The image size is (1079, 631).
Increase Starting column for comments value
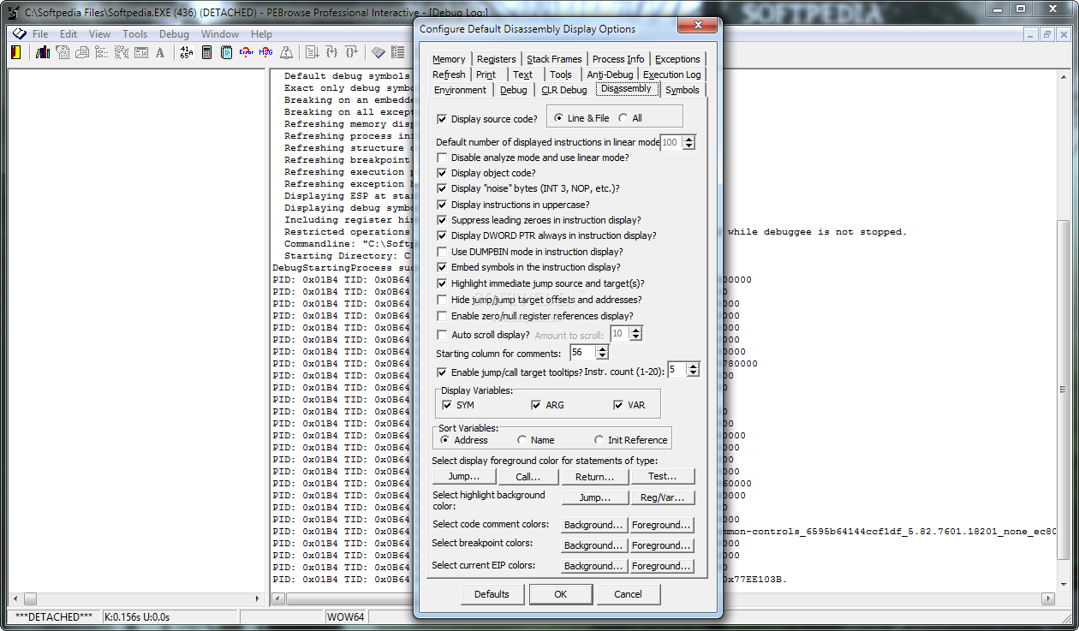click(602, 349)
